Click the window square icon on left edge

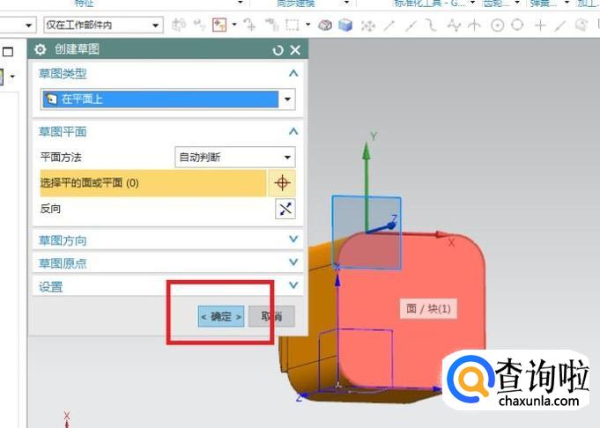pos(8,52)
